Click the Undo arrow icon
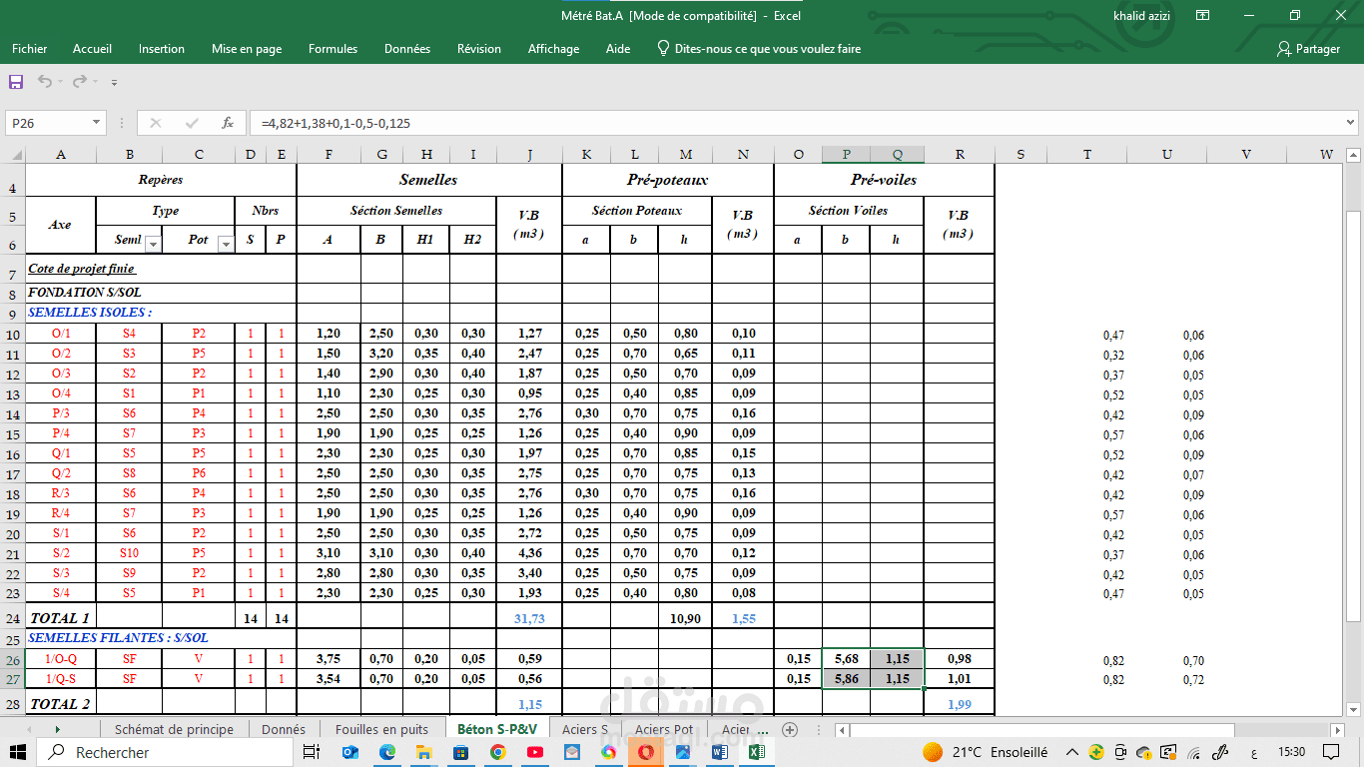This screenshot has width=1364, height=767. click(x=44, y=82)
